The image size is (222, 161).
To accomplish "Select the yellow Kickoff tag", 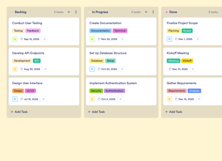I will pos(187,61).
